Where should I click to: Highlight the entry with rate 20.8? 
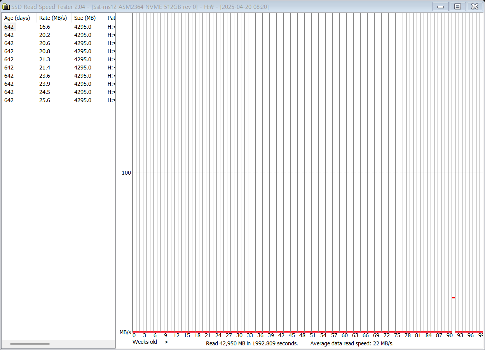pos(45,51)
